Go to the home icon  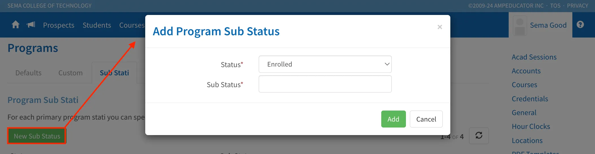coord(16,25)
